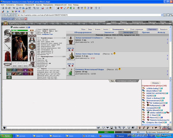Click the red heart toolbar icon

(61, 8)
